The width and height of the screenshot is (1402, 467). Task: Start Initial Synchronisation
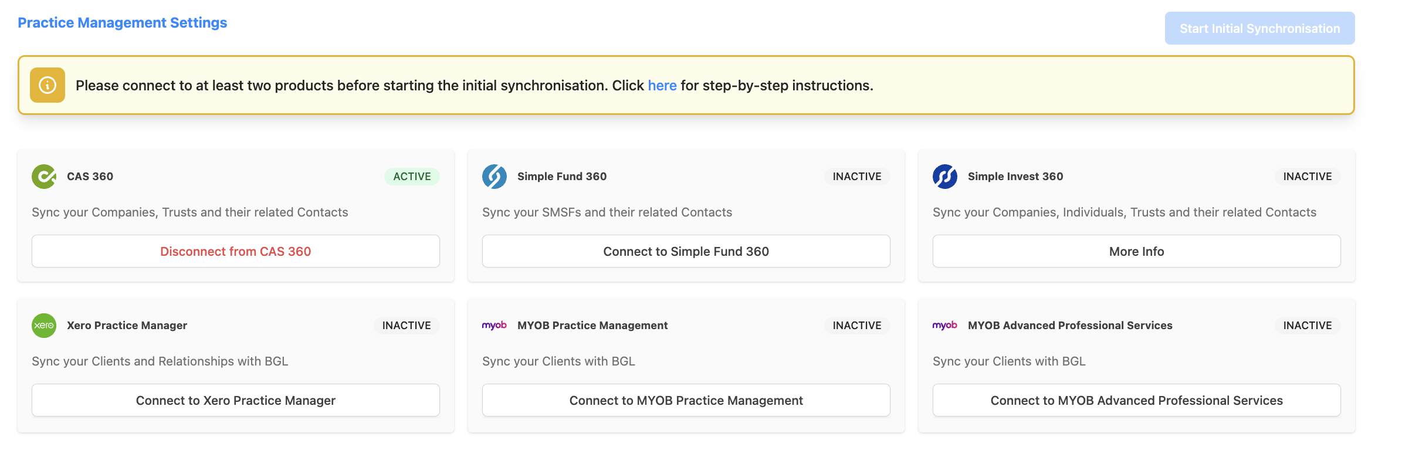click(x=1259, y=28)
